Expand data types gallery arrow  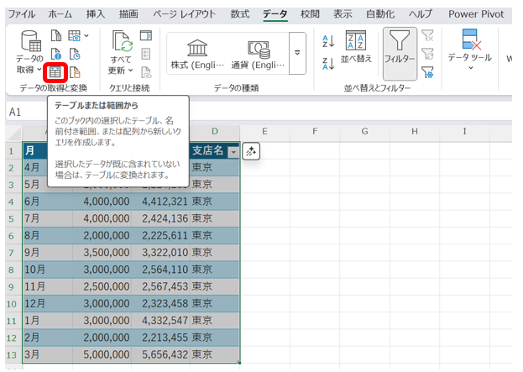click(x=297, y=53)
